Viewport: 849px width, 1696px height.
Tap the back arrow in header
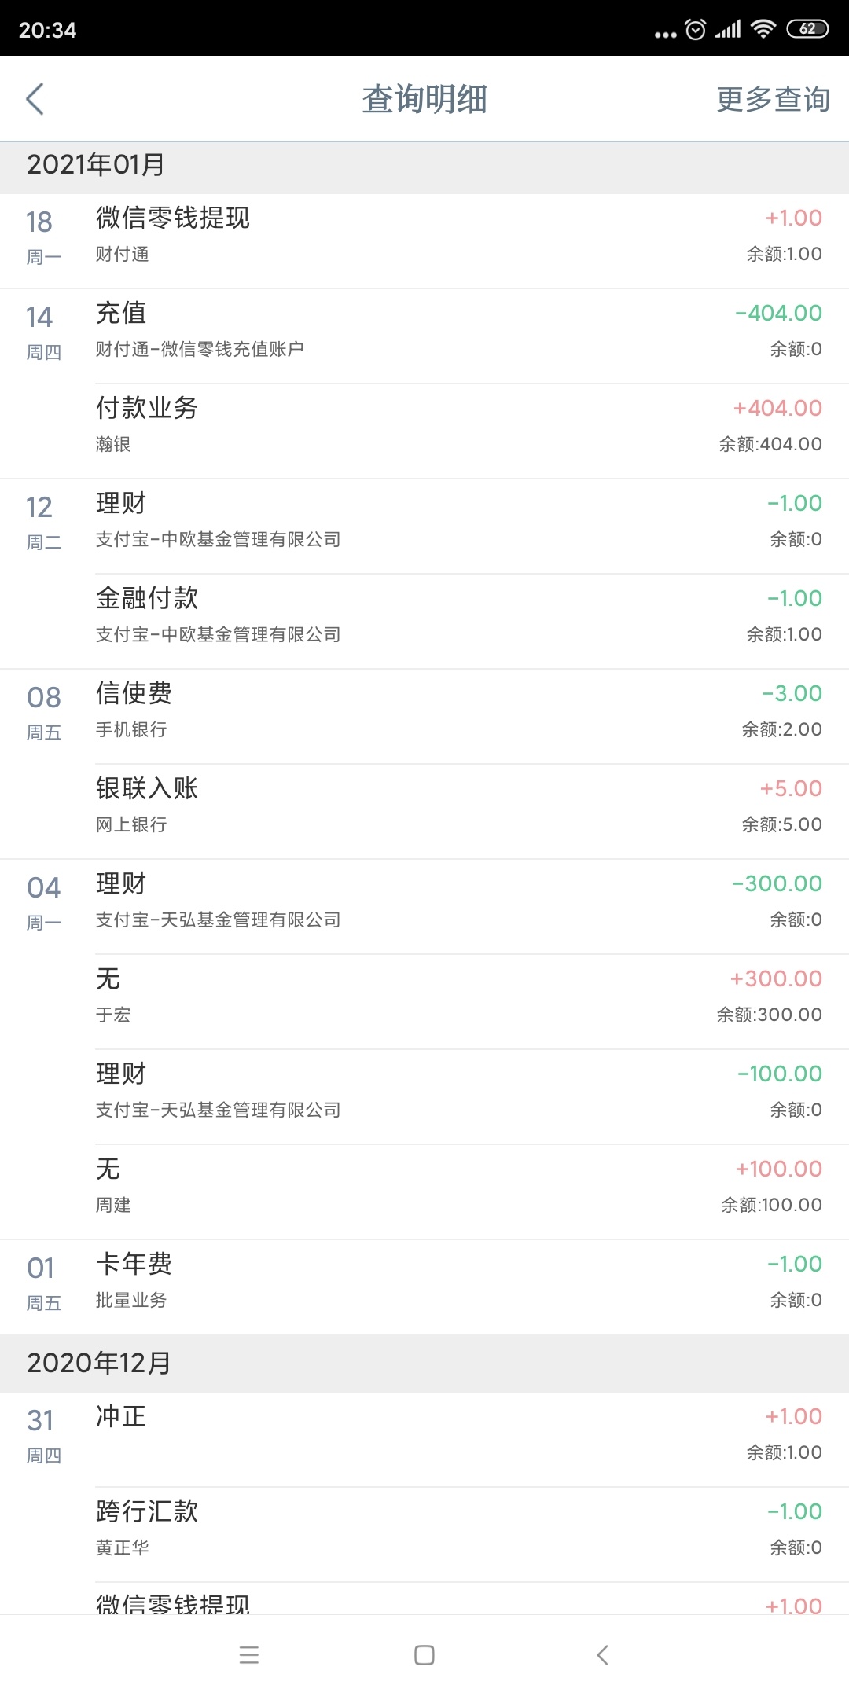pyautogui.click(x=35, y=99)
